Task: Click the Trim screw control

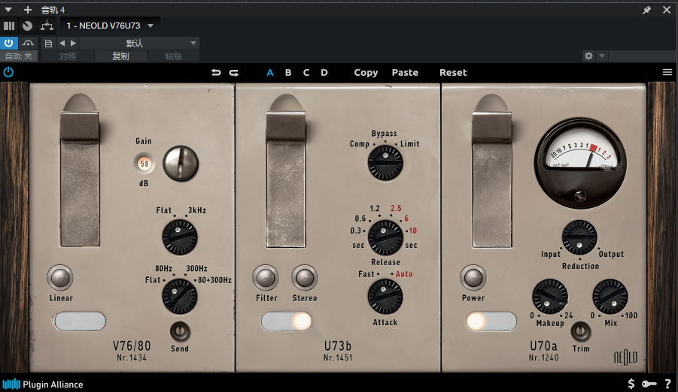Action: point(580,332)
